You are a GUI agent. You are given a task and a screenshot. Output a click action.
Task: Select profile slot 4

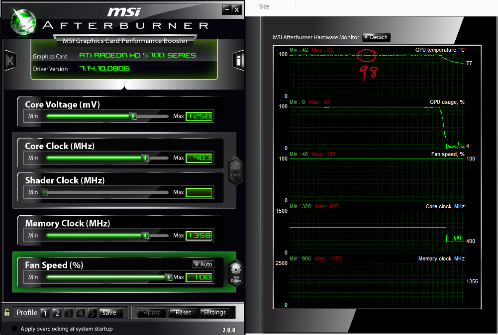point(81,313)
